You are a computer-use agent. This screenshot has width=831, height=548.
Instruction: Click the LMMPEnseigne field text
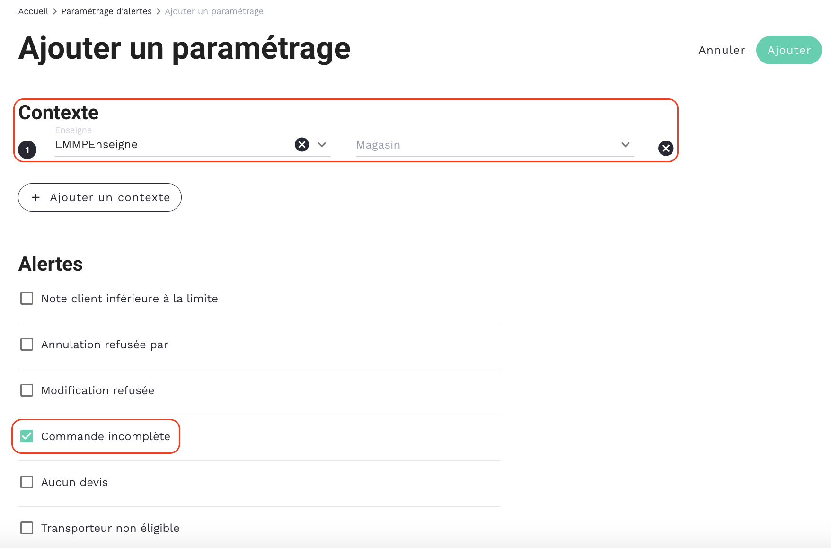click(97, 145)
